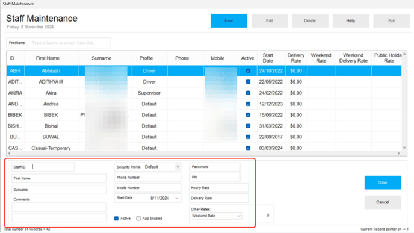Click the Weekend Delivery Rate column header

(353, 58)
